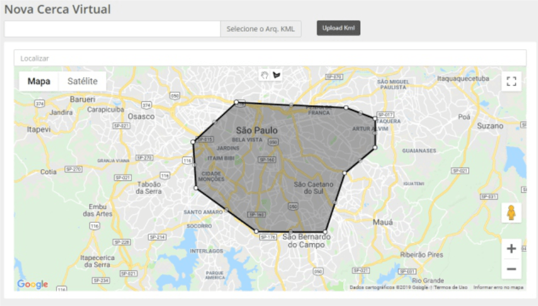Toggle fullscreen map view
This screenshot has height=306, width=538.
coord(511,81)
